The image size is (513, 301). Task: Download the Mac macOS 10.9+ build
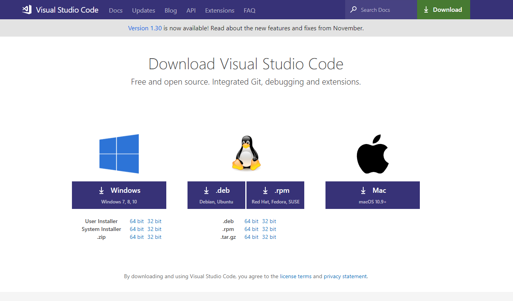coord(373,195)
